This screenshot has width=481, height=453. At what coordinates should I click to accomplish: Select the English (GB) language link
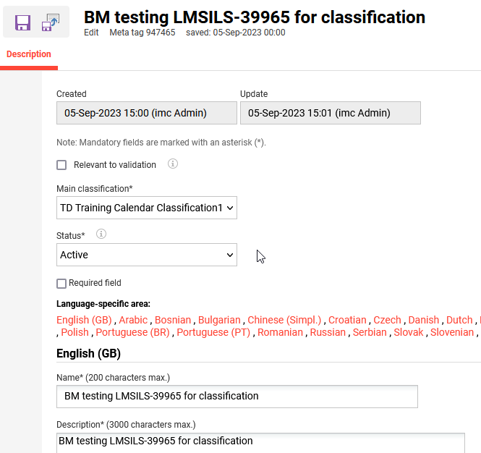coord(83,320)
